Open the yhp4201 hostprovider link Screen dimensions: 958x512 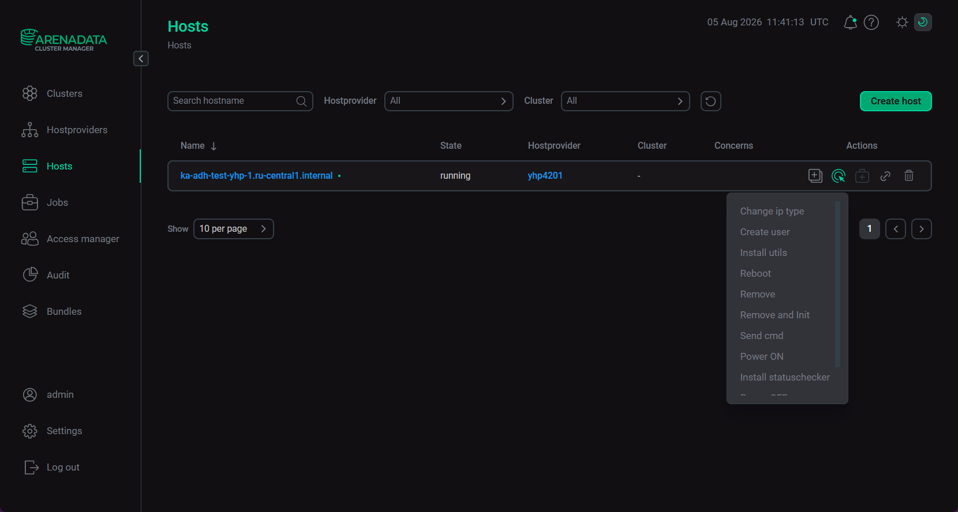(x=545, y=176)
